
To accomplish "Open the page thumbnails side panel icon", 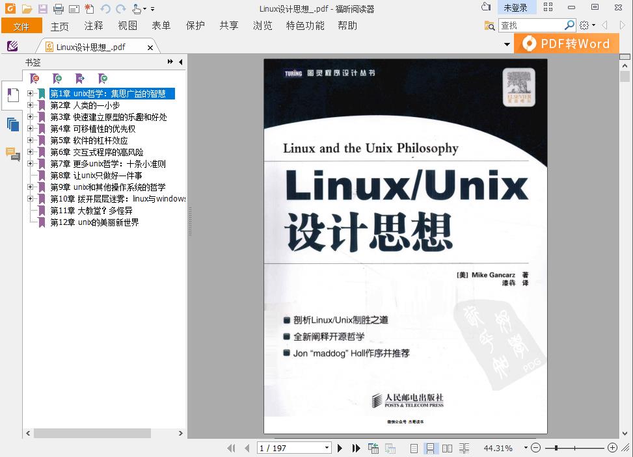I will [x=13, y=124].
